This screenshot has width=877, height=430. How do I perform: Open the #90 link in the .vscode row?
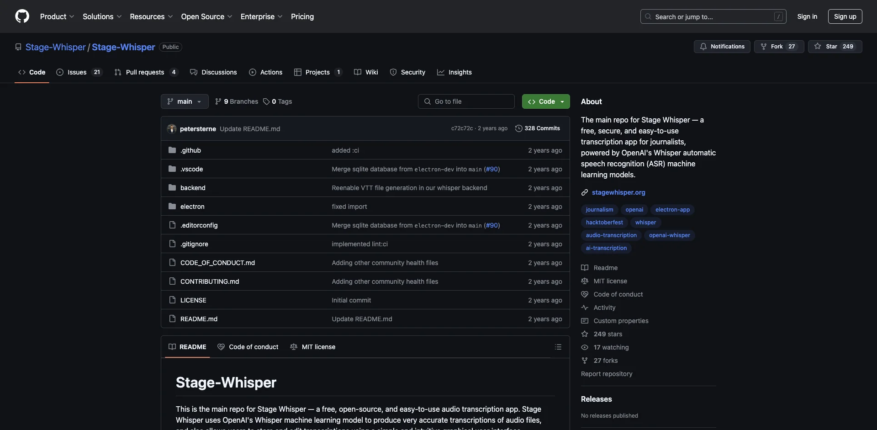[x=491, y=169]
